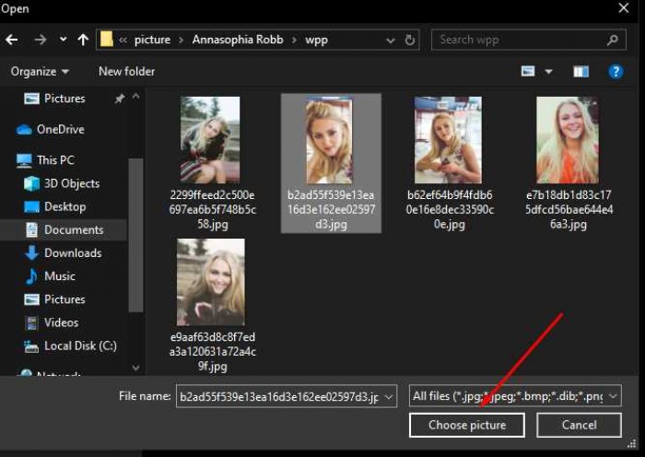Change view with the view icon
This screenshot has width=645, height=457.
[528, 71]
